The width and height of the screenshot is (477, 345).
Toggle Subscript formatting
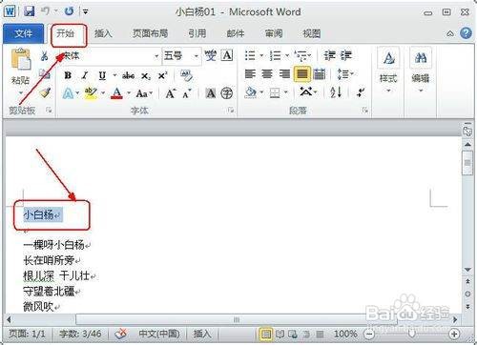point(146,76)
